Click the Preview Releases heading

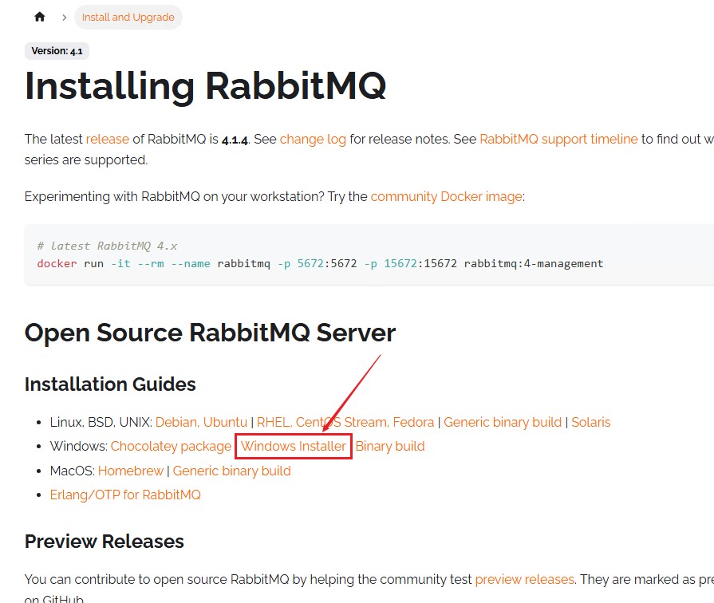point(105,542)
